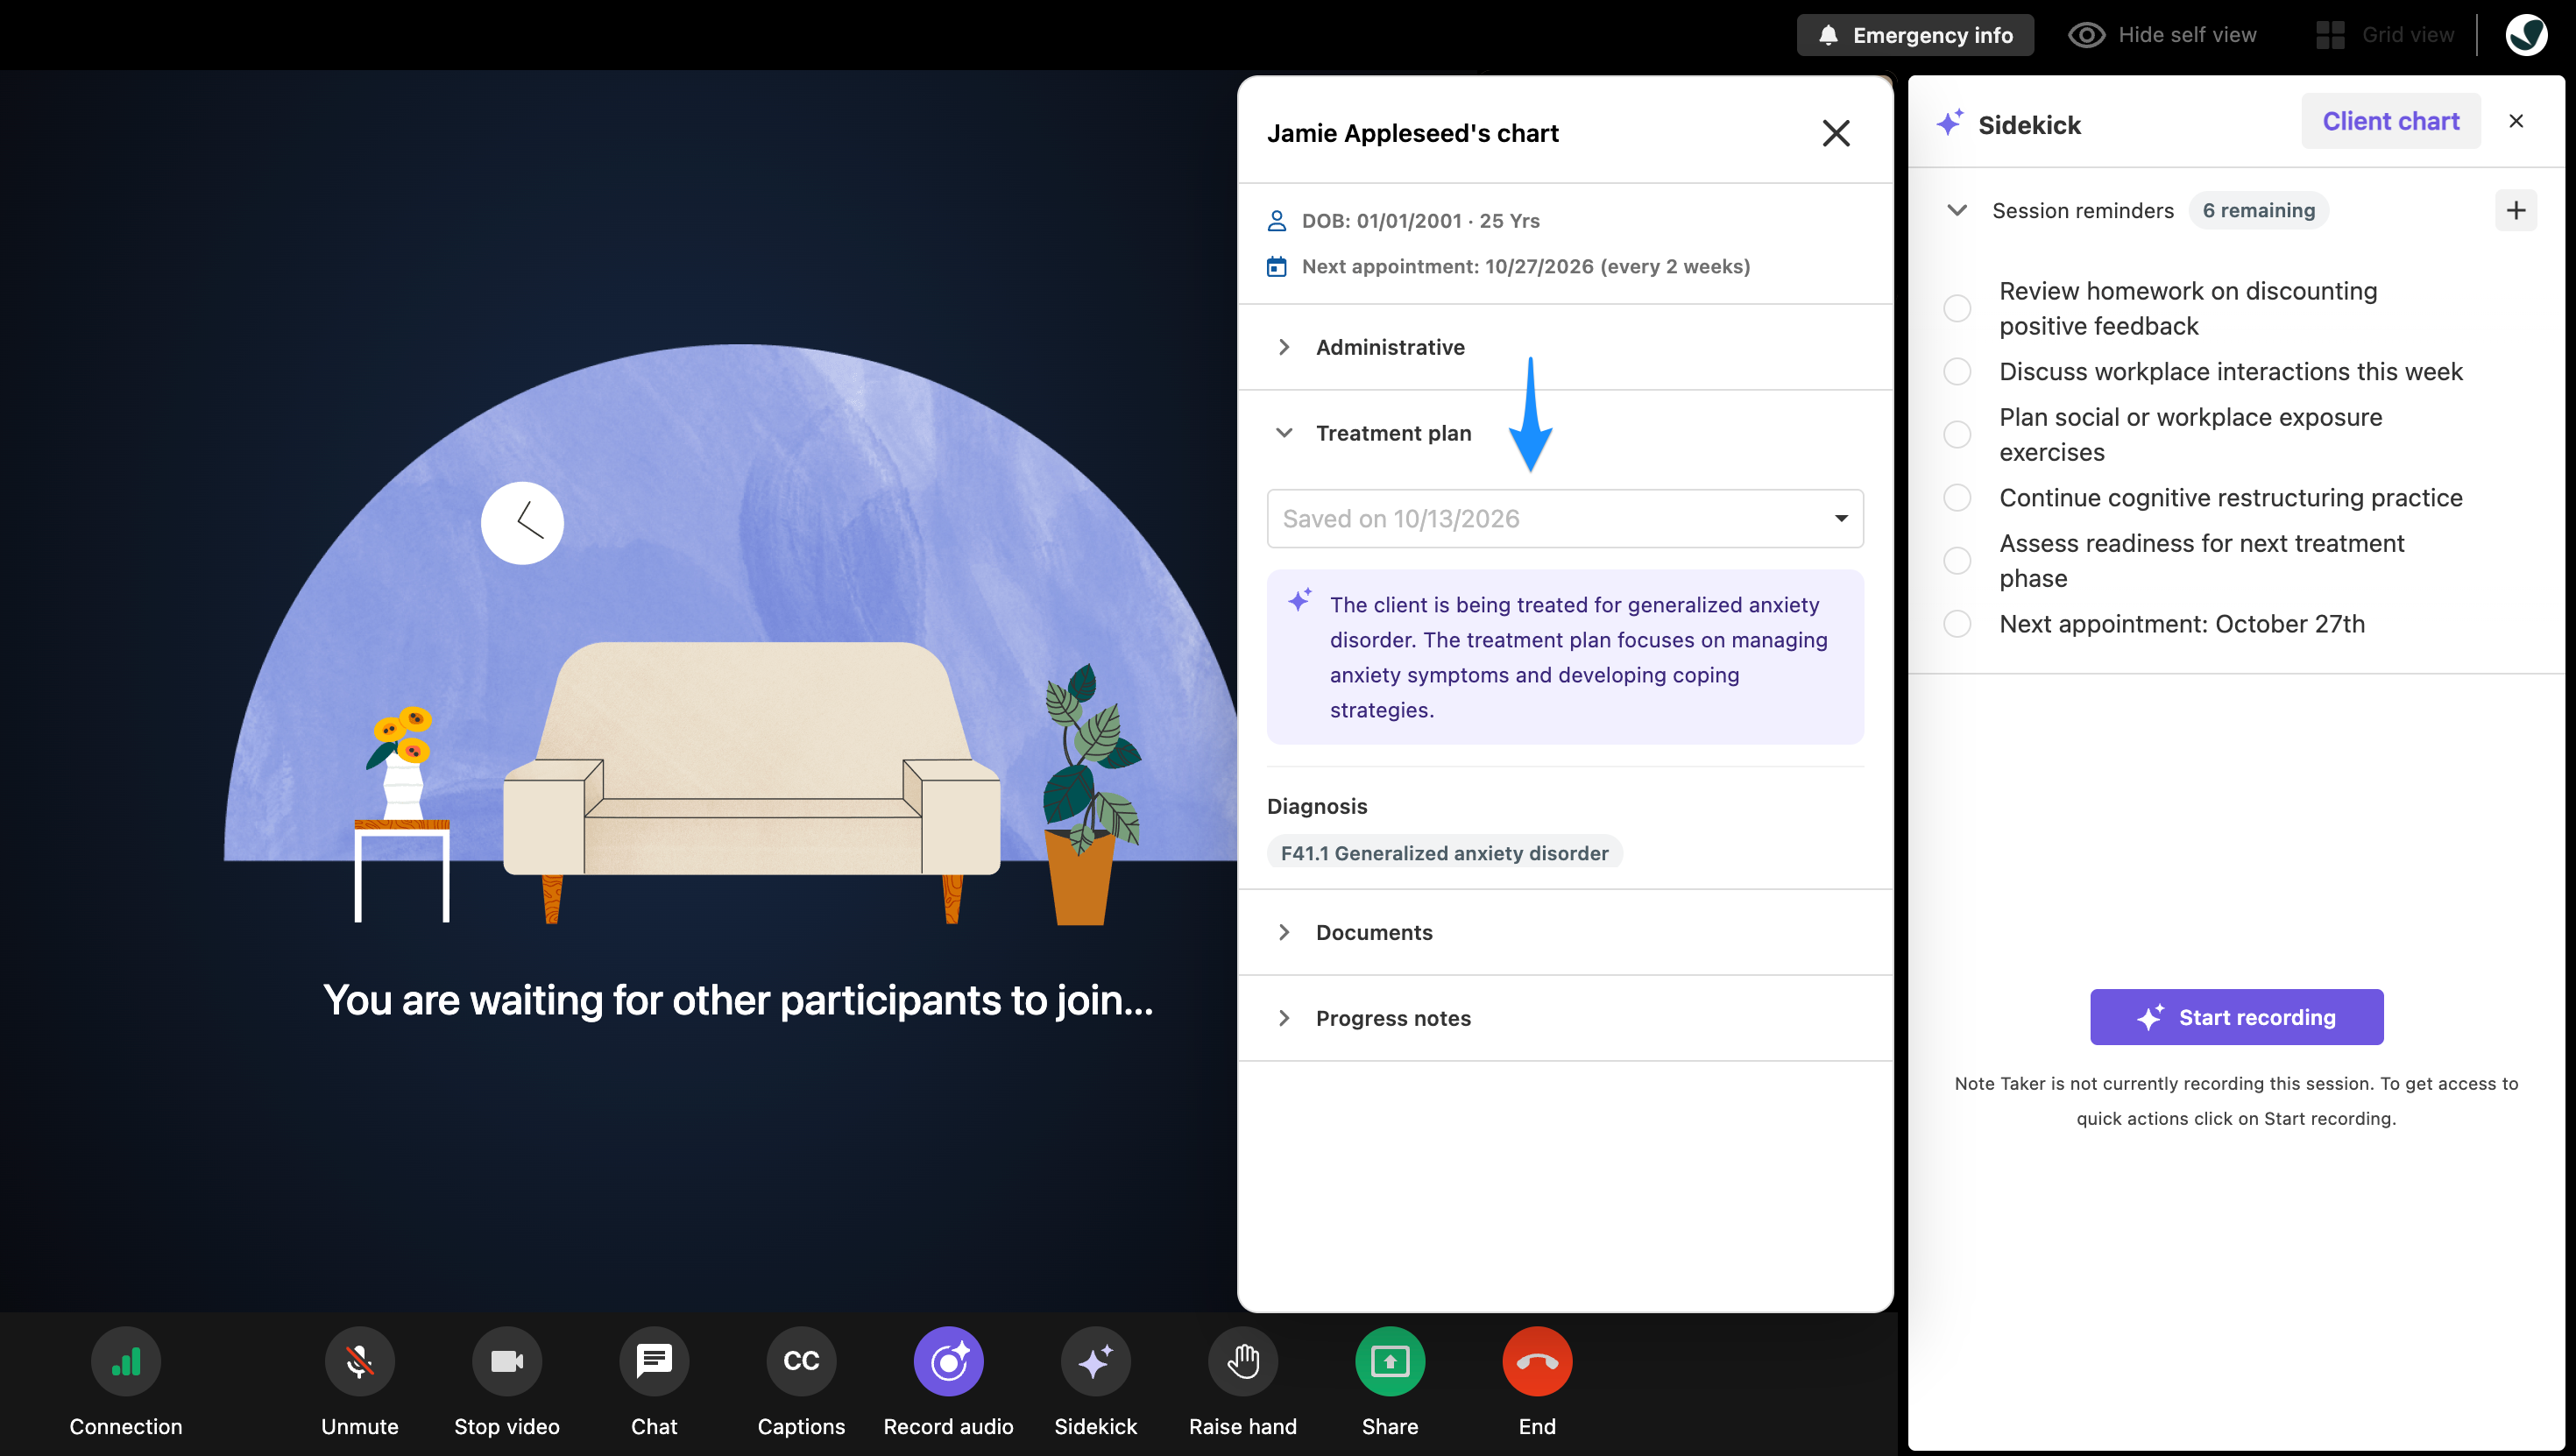Click the calendar icon beside Next appointment
This screenshot has height=1456, width=2576.
(1277, 266)
